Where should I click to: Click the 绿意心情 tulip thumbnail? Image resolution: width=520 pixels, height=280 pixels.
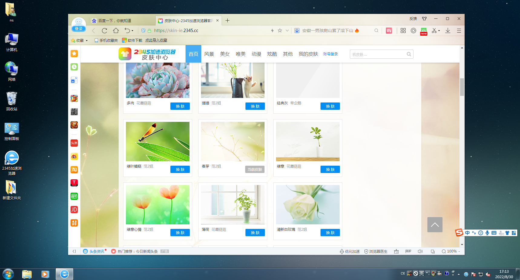pyautogui.click(x=158, y=205)
